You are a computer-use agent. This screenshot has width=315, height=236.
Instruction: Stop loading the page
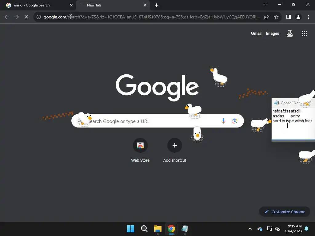click(26, 17)
